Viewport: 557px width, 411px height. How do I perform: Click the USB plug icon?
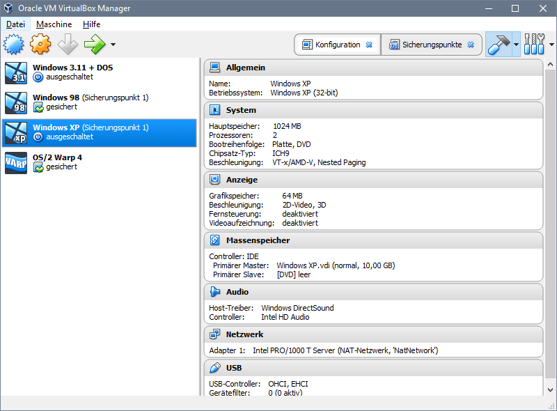click(215, 368)
